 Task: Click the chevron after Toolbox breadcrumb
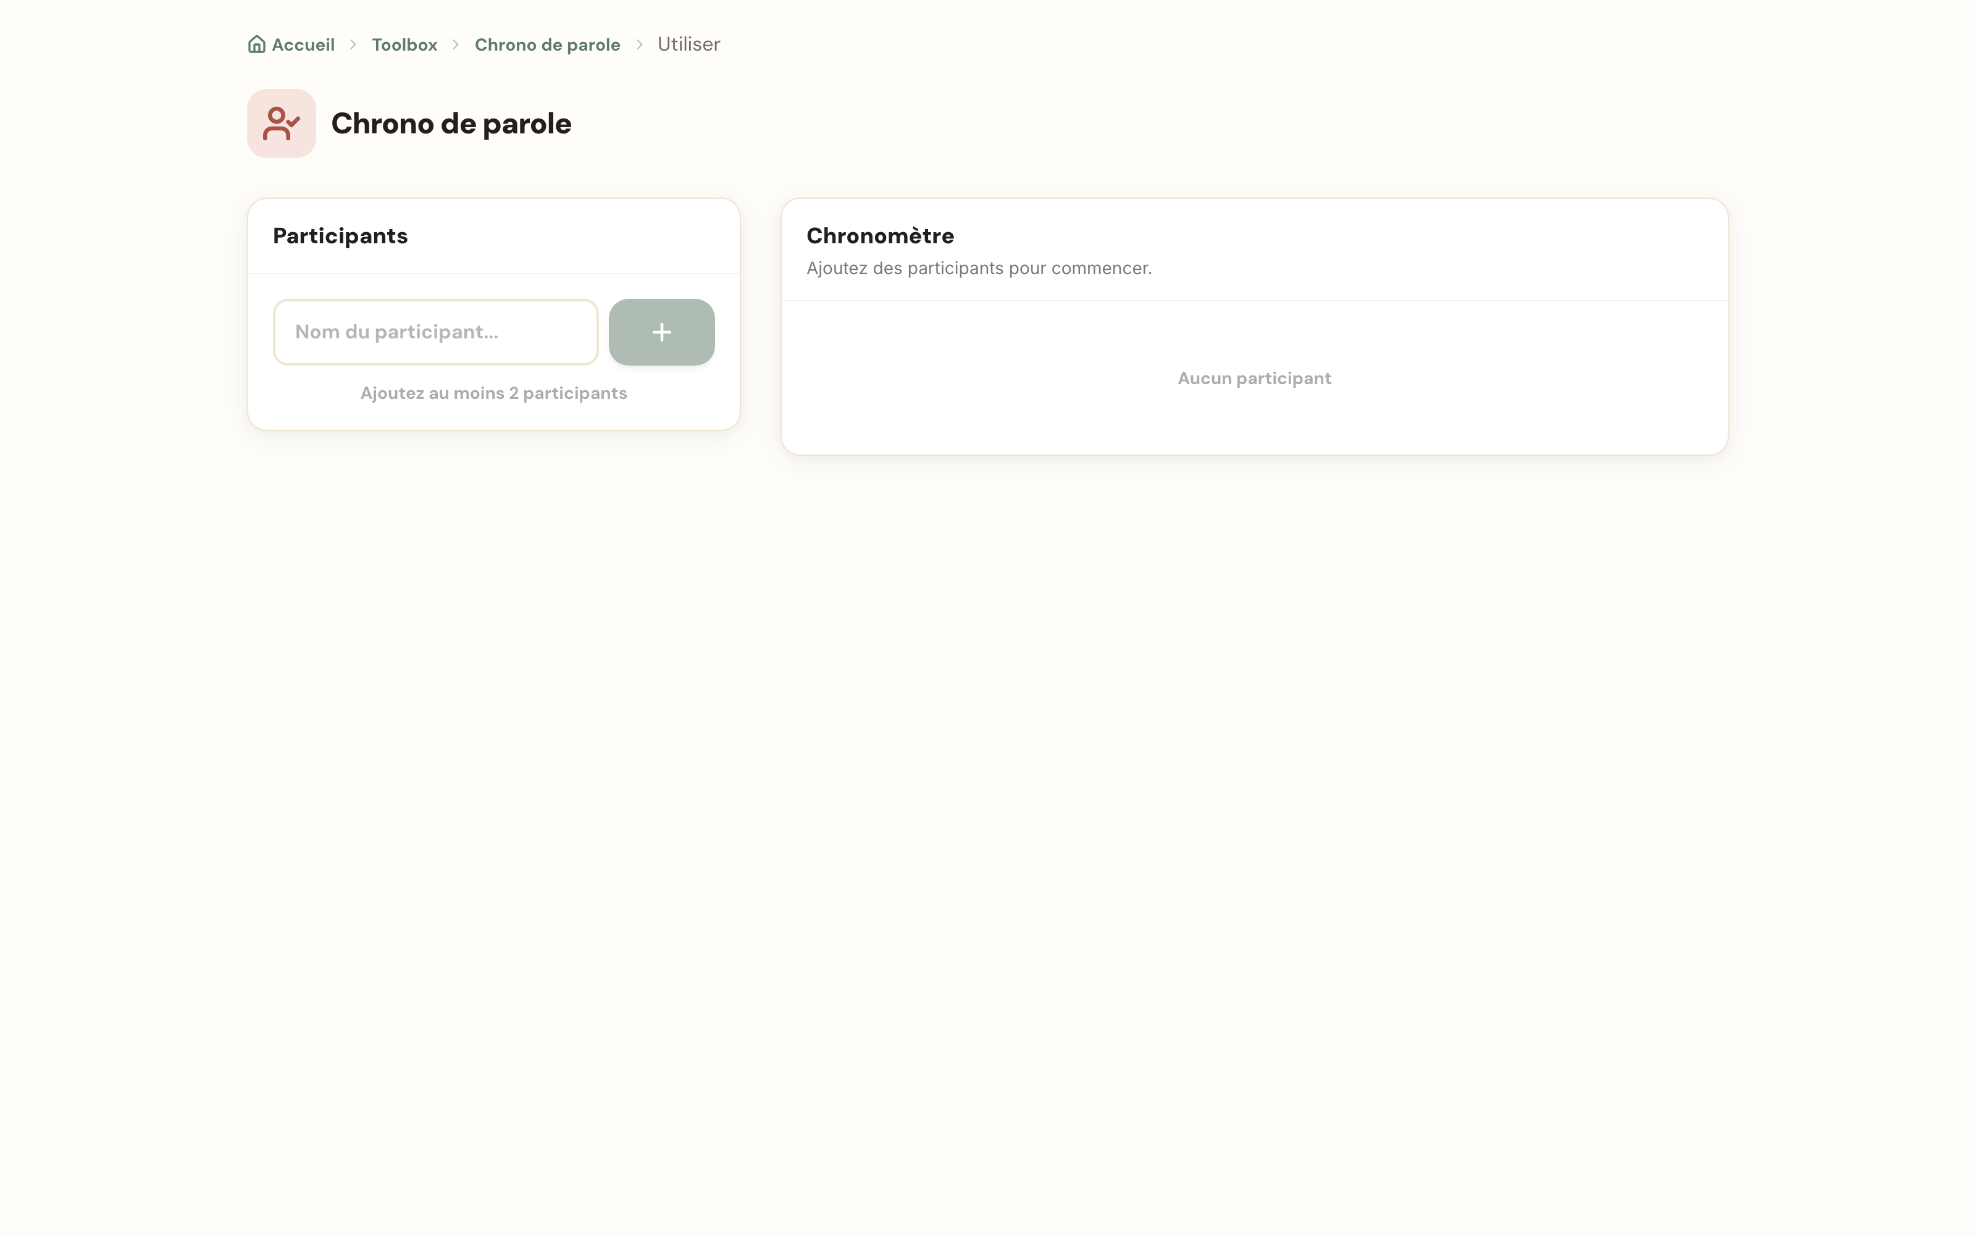pyautogui.click(x=456, y=44)
